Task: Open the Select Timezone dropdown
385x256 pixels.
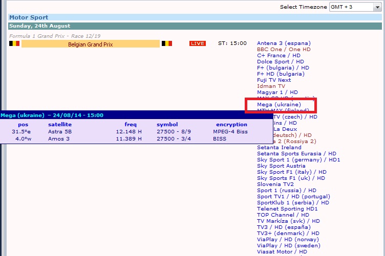Action: pyautogui.click(x=355, y=7)
